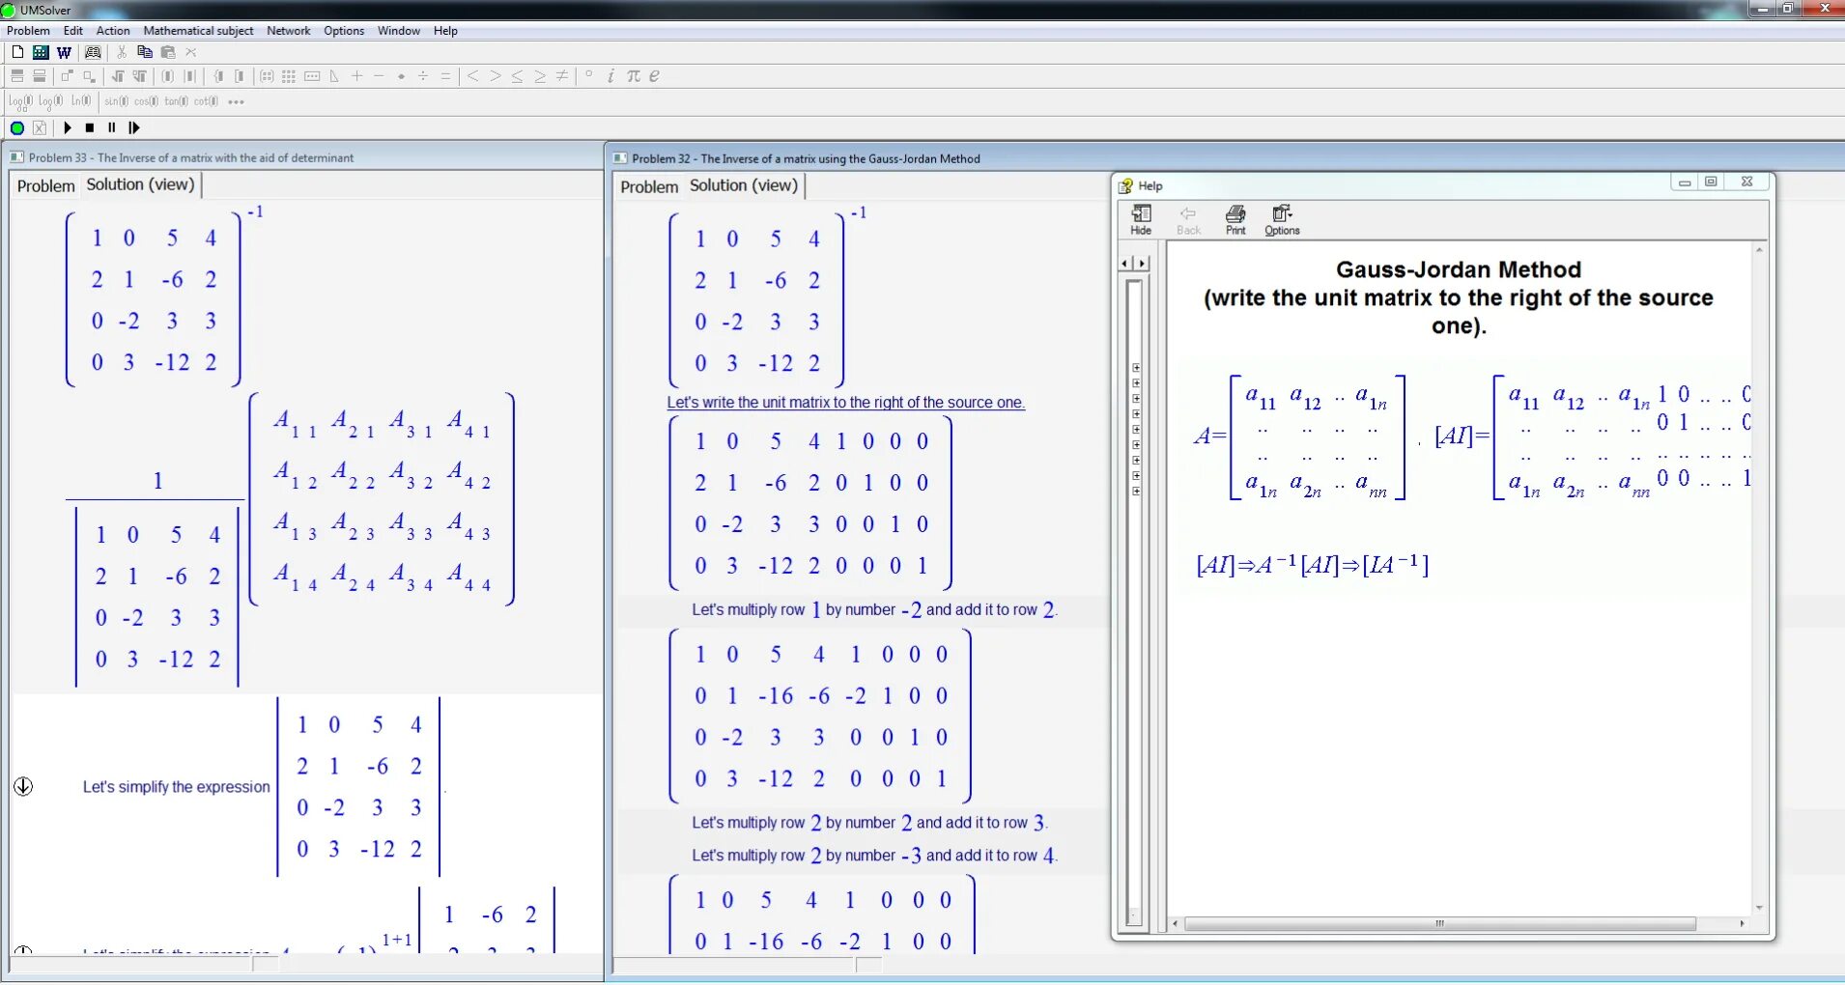Click the Print button in Help window
Image resolution: width=1845 pixels, height=985 pixels.
tap(1235, 219)
